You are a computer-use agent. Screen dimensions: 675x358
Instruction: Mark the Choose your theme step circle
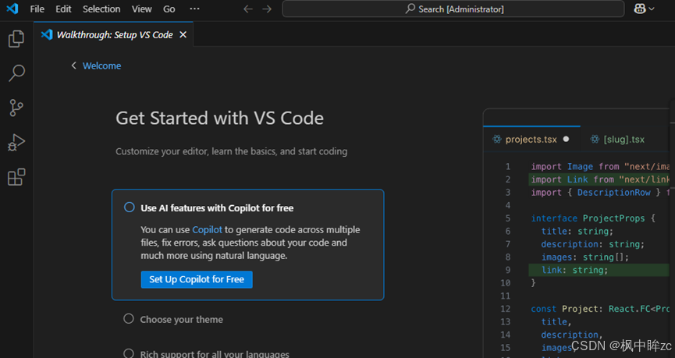(129, 319)
